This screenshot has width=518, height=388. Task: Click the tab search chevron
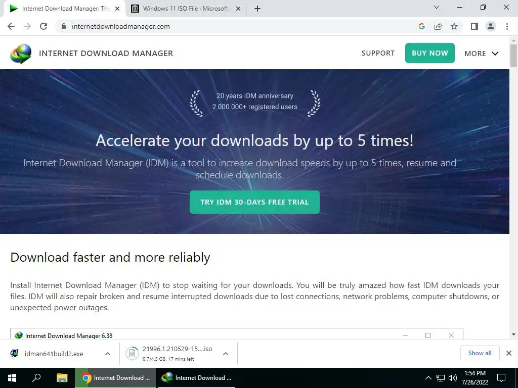point(437,7)
